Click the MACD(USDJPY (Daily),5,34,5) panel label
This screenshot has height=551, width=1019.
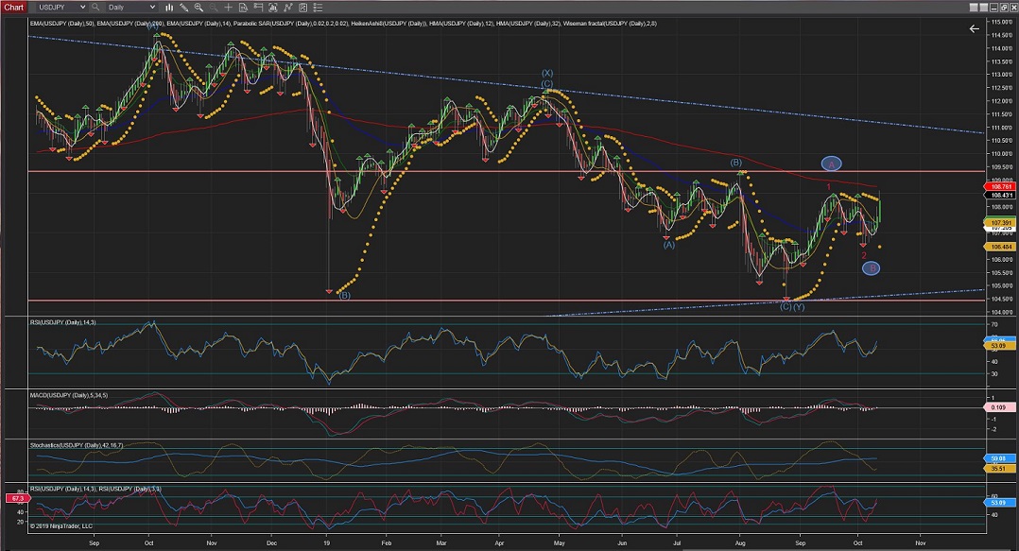(69, 395)
